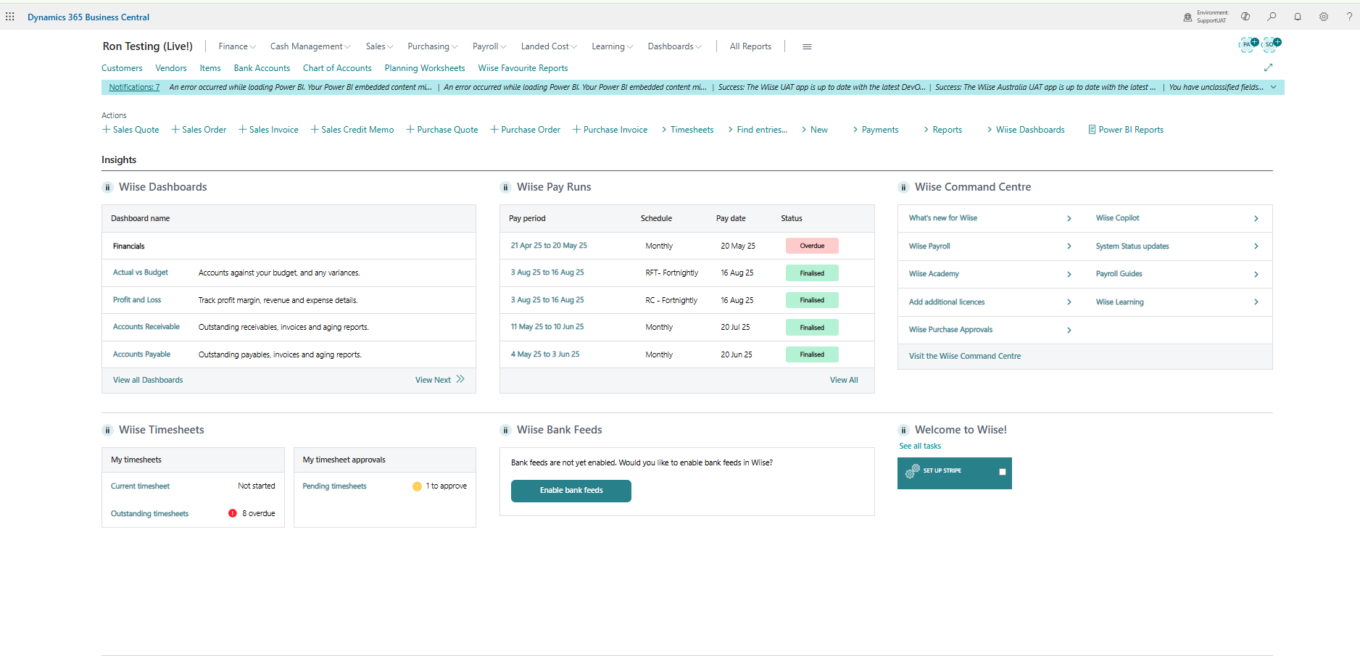
Task: Open Outstanding timesheets link
Action: (149, 513)
